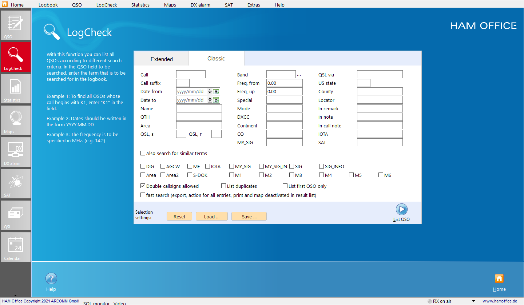524x305 pixels.
Task: Uncheck Double callsigns allowed
Action: [x=143, y=186]
